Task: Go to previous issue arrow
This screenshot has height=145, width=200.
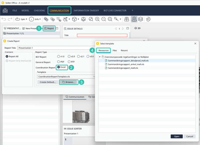Action: coord(116,29)
